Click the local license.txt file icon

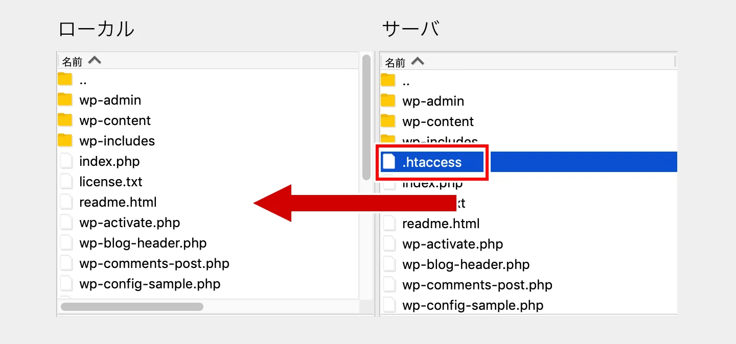pyautogui.click(x=66, y=182)
